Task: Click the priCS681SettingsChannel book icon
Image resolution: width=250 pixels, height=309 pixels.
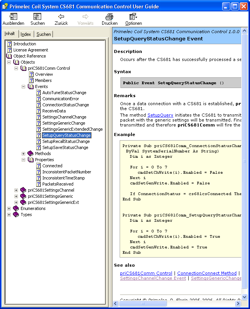Action: pyautogui.click(x=23, y=190)
